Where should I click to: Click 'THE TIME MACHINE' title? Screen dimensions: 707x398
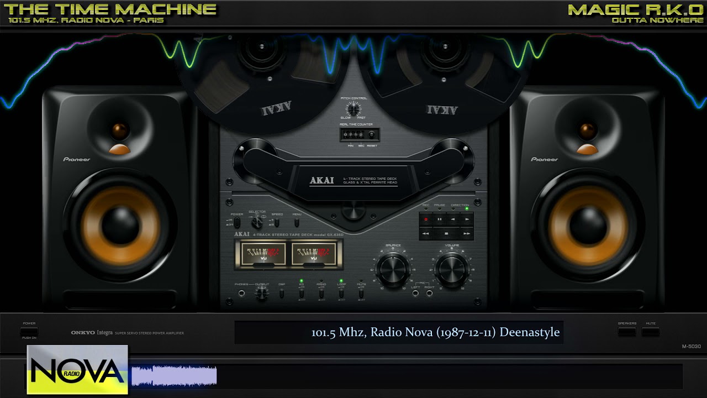(110, 9)
